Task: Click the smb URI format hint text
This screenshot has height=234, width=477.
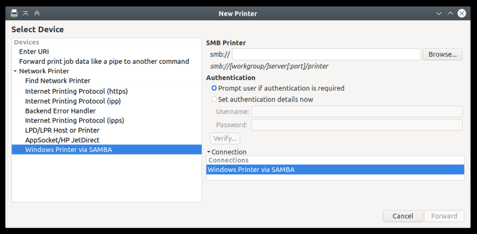Action: click(270, 66)
